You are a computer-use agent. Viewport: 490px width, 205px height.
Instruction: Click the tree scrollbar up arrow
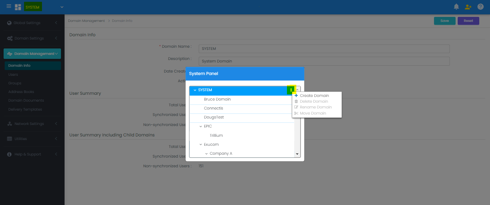coord(297,89)
